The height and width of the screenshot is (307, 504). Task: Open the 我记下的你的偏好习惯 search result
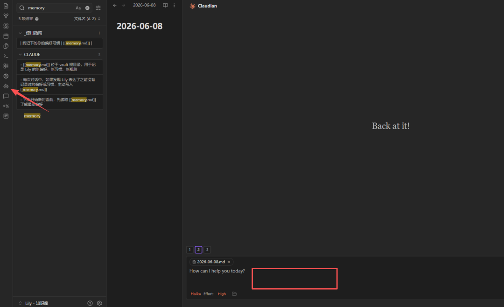click(x=60, y=43)
